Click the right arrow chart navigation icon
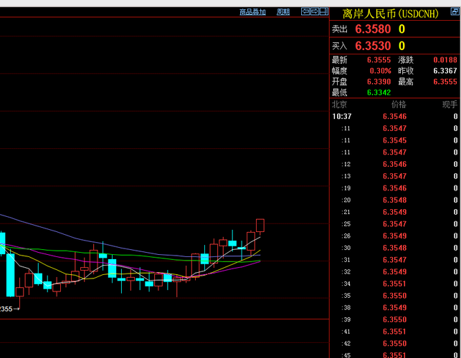The image size is (461, 358). (315, 11)
